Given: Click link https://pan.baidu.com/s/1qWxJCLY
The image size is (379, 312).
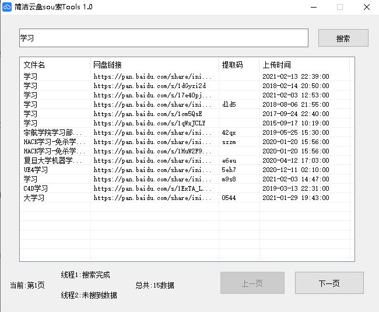Looking at the screenshot, I should (x=149, y=123).
